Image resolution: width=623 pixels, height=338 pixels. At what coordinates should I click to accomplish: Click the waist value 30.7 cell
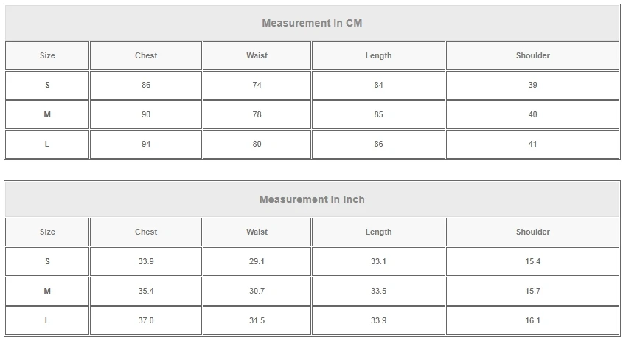coord(257,291)
